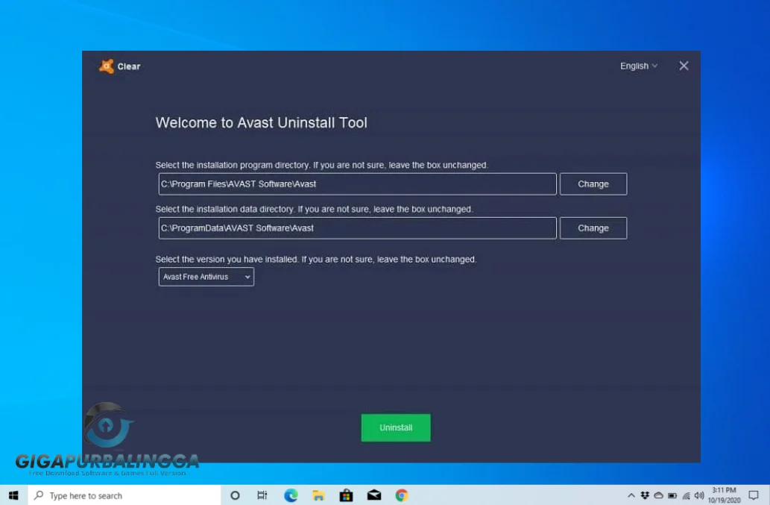This screenshot has width=770, height=505.
Task: Click the network icon in the system tray
Action: (685, 495)
